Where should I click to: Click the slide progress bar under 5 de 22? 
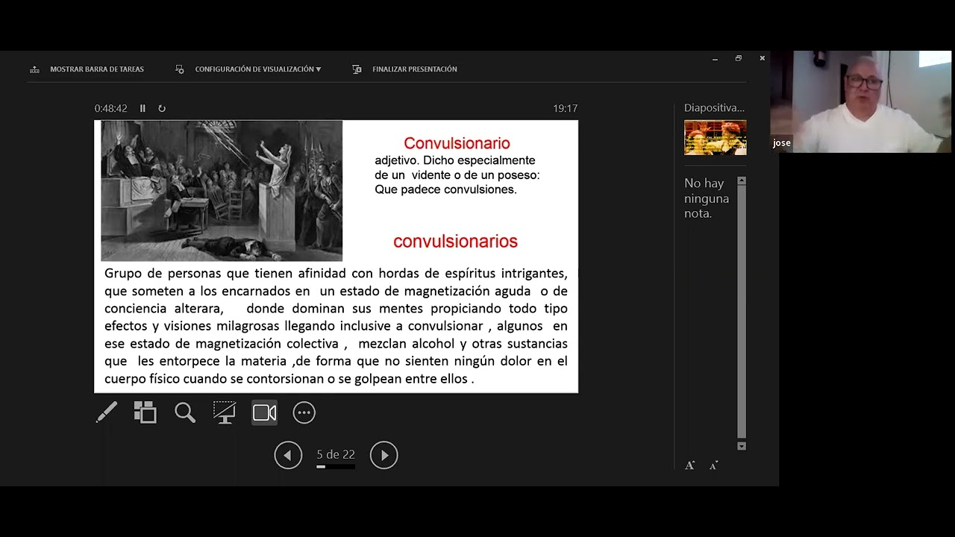pos(336,467)
